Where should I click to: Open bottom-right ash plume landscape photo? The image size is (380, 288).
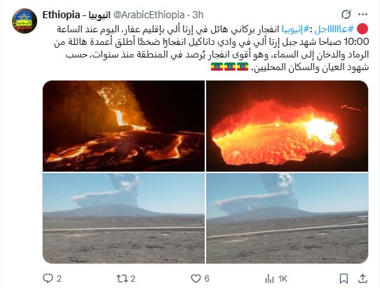[287, 218]
